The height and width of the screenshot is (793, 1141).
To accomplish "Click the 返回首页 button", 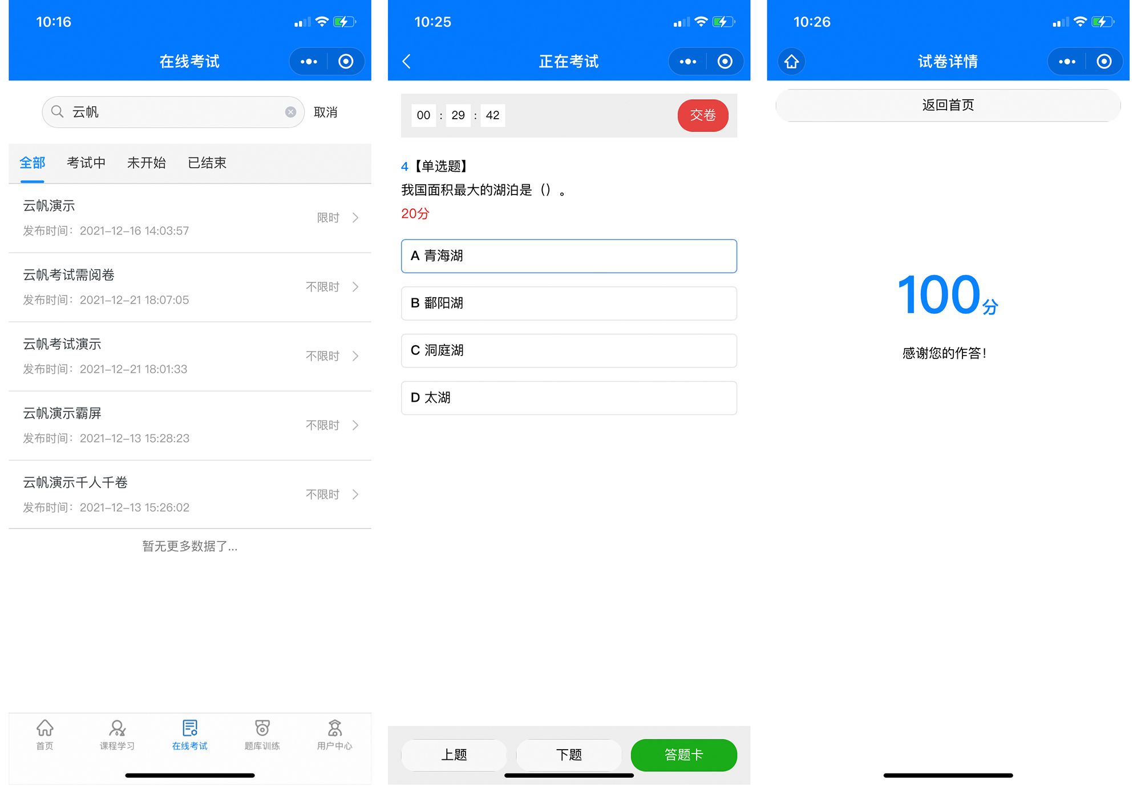I will coord(948,106).
